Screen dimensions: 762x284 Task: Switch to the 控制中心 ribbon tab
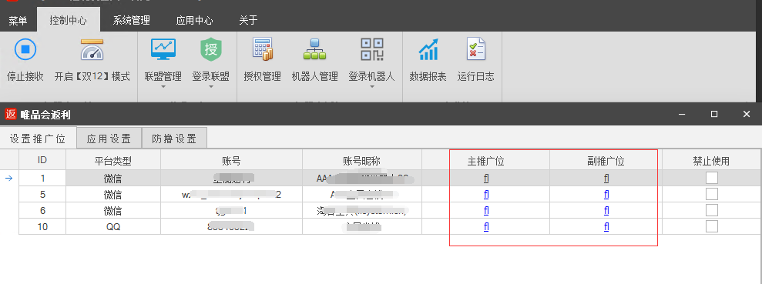coord(68,20)
